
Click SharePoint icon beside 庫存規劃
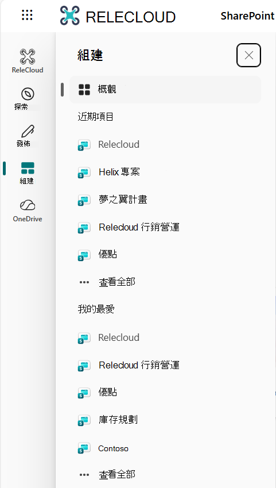[x=84, y=421]
